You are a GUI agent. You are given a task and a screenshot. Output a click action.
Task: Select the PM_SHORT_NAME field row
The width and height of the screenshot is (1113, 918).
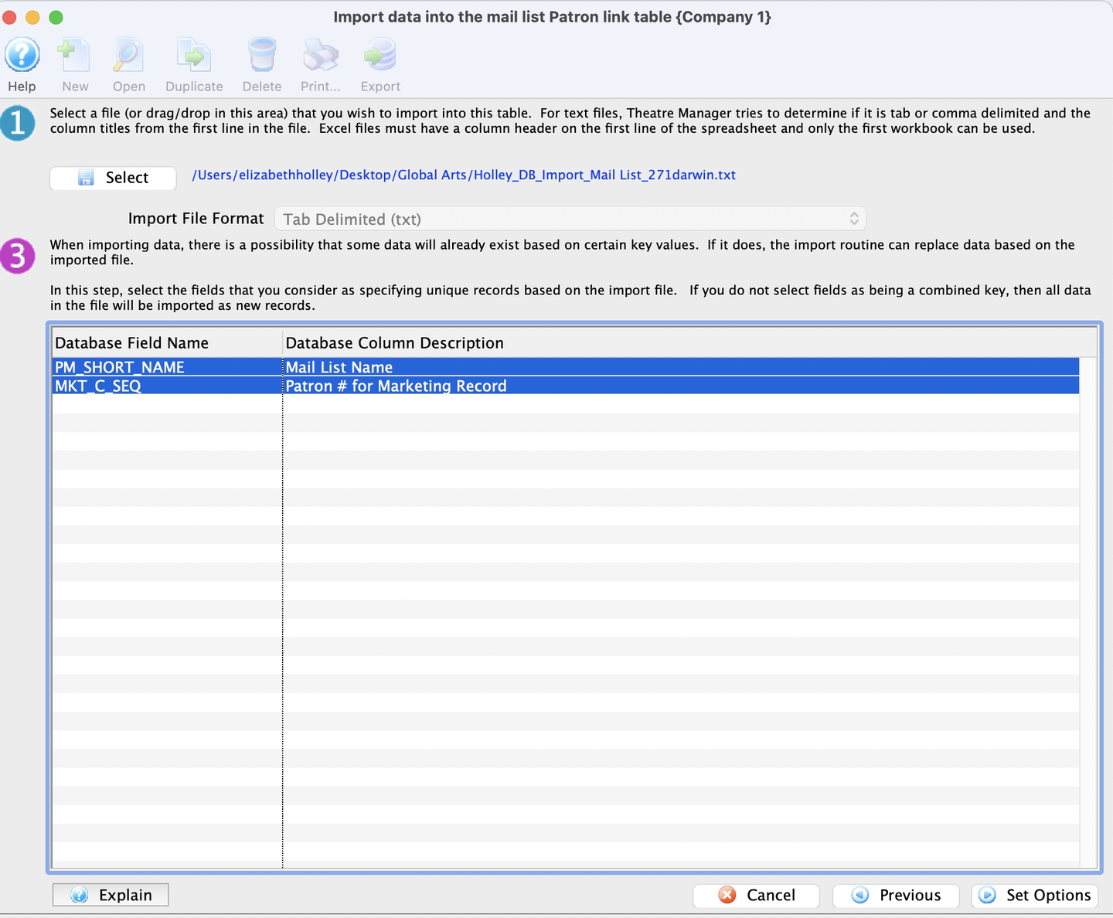click(566, 367)
